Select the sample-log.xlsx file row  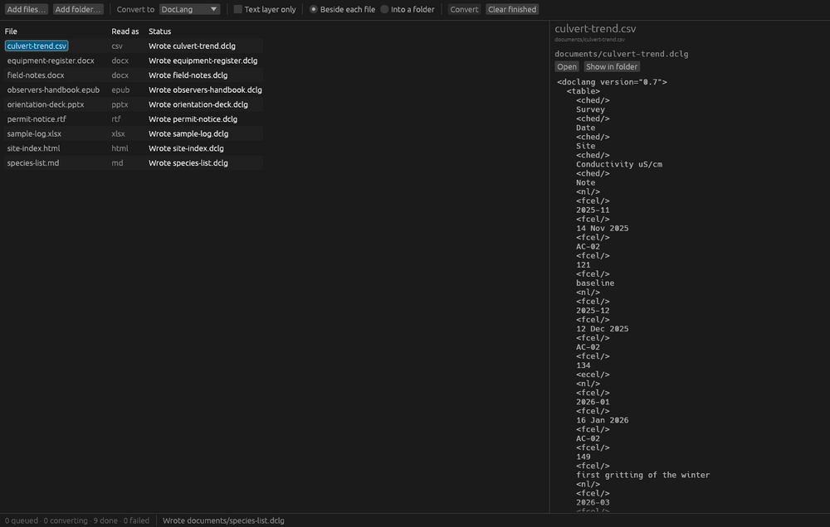134,133
